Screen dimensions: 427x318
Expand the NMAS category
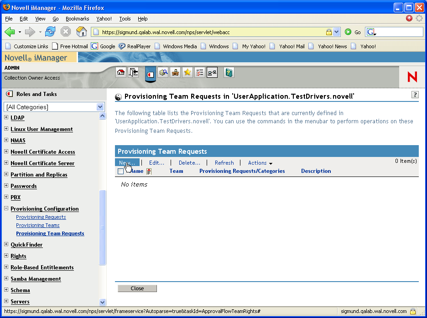(6, 140)
